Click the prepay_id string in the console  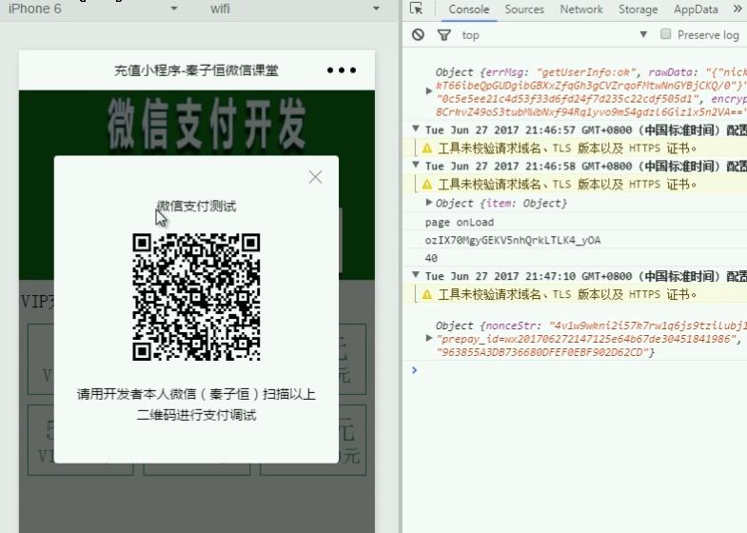coord(585,339)
